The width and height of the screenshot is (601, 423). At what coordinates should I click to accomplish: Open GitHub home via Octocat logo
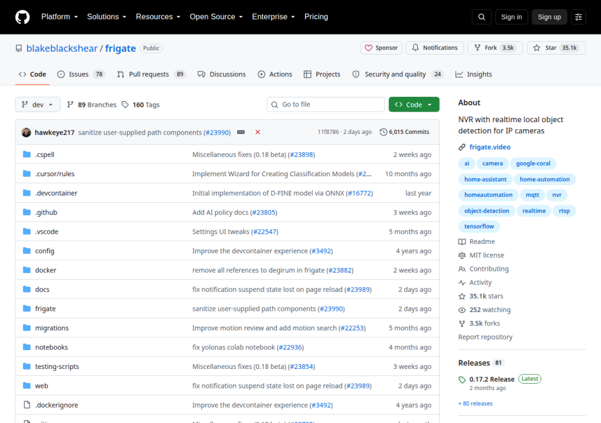click(22, 17)
